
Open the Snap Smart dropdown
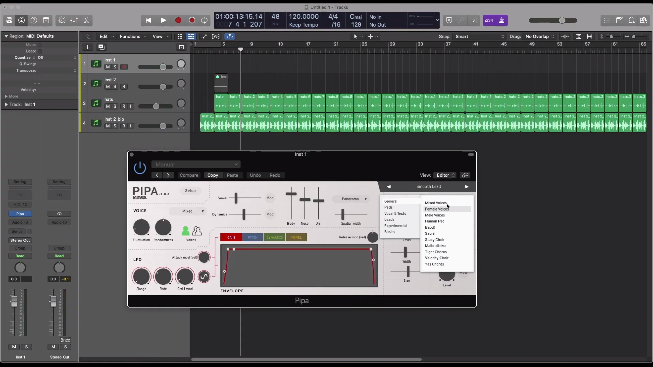(x=479, y=36)
